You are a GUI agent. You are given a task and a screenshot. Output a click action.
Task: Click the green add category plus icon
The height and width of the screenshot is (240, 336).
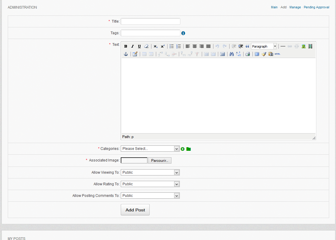point(183,149)
